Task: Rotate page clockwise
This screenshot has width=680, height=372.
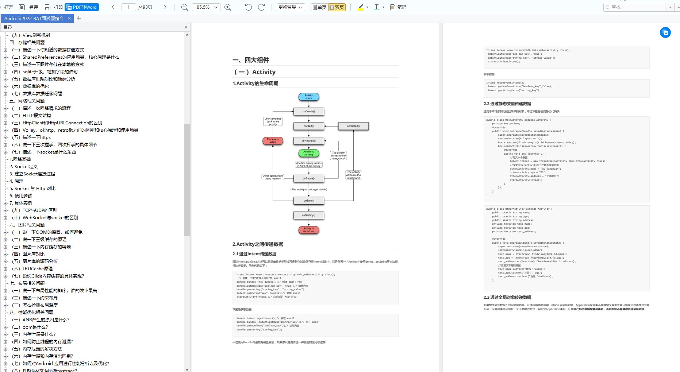Action: 261,7
